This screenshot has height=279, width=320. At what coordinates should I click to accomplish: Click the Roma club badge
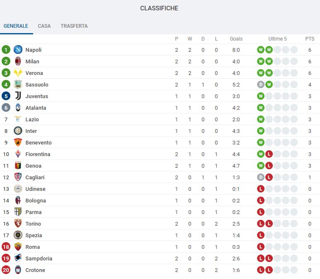coord(18,247)
